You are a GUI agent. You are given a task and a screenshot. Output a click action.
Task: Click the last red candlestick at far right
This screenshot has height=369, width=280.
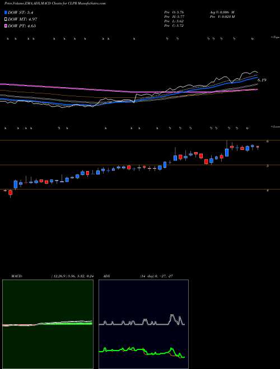(258, 147)
